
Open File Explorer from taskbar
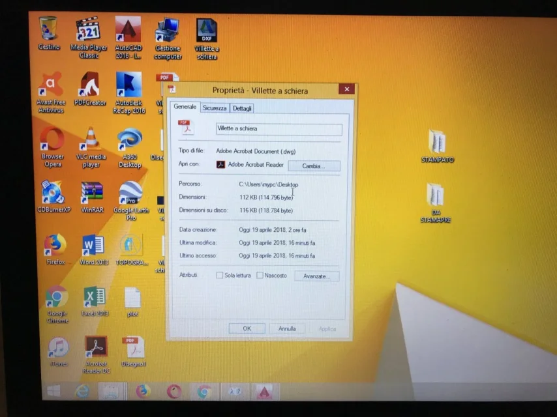pos(112,392)
